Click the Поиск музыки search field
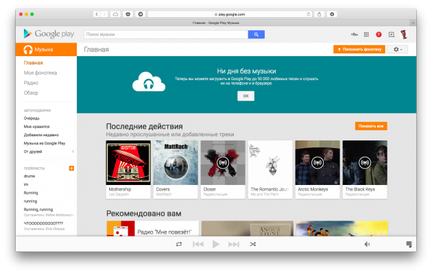Screen dimensions: 432x274 [x=166, y=34]
